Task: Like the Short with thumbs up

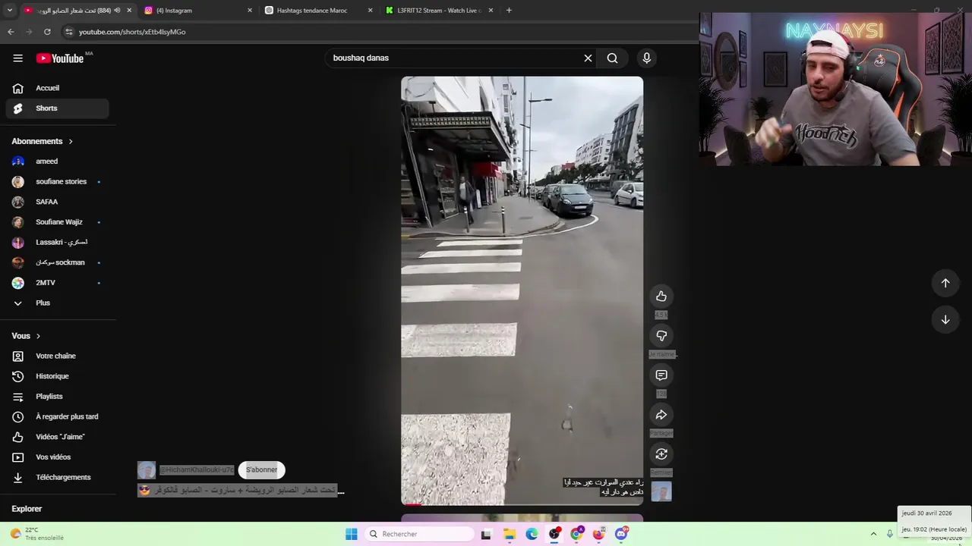Action: point(661,297)
